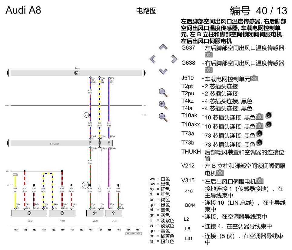Image resolution: width=292 pixels, height=250 pixels.
Task: Click the 'sw = 黑色' color key
Action: pos(160,184)
